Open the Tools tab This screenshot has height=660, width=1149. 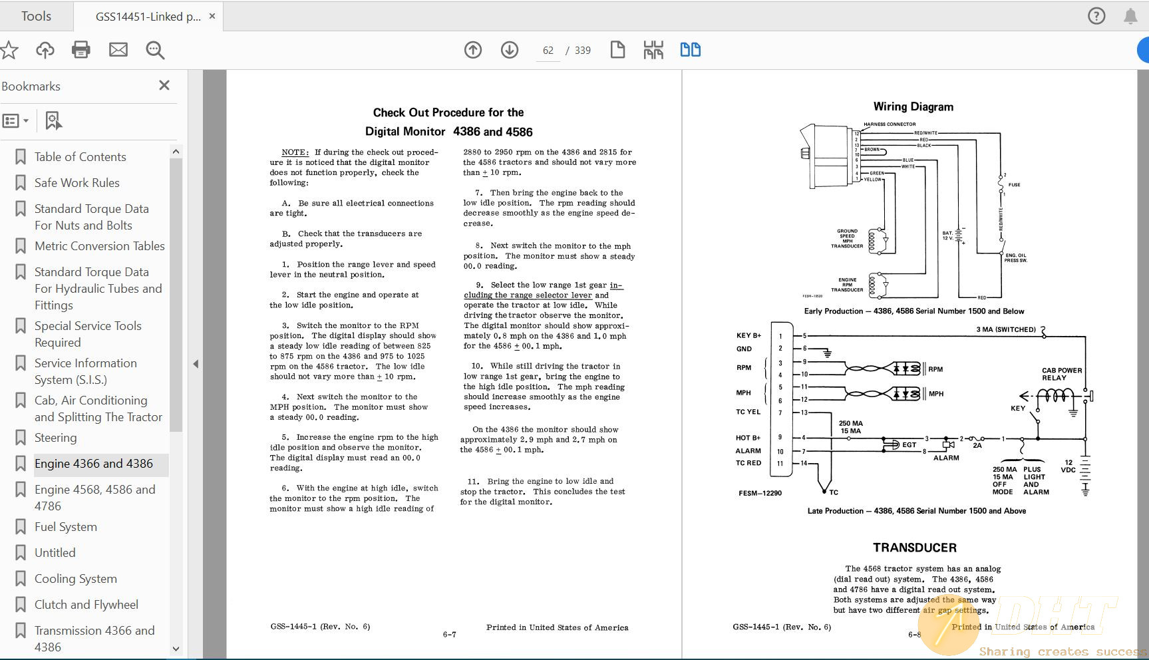(36, 16)
